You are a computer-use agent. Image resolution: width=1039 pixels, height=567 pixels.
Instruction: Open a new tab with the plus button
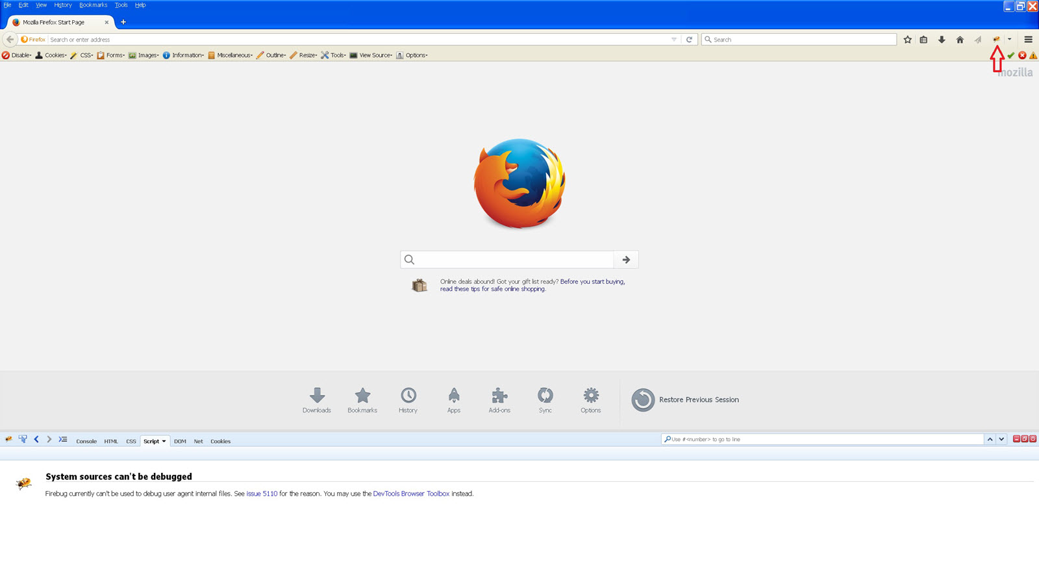(123, 22)
